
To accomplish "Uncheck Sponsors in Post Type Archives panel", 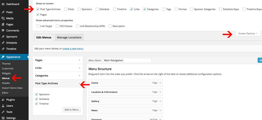I will (x=37, y=94).
